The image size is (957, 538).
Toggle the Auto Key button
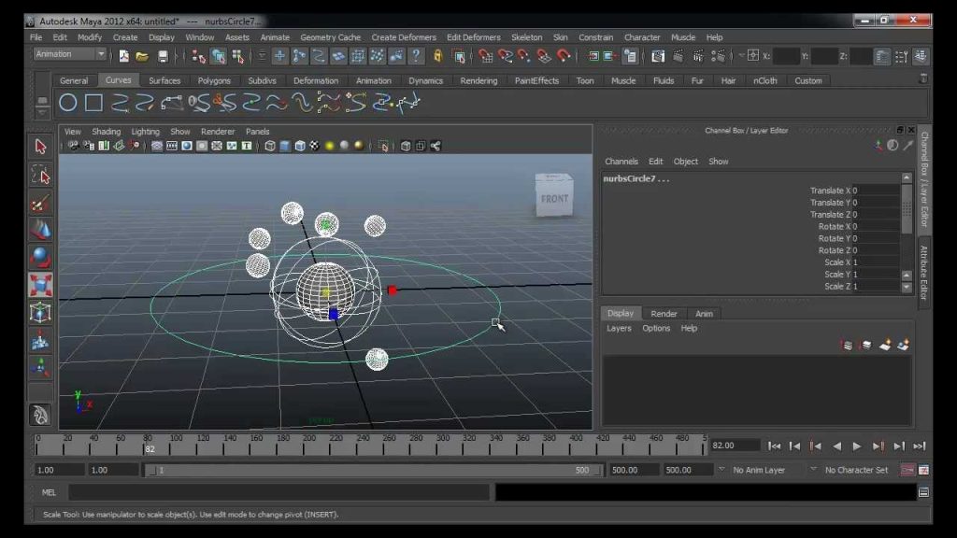(907, 470)
